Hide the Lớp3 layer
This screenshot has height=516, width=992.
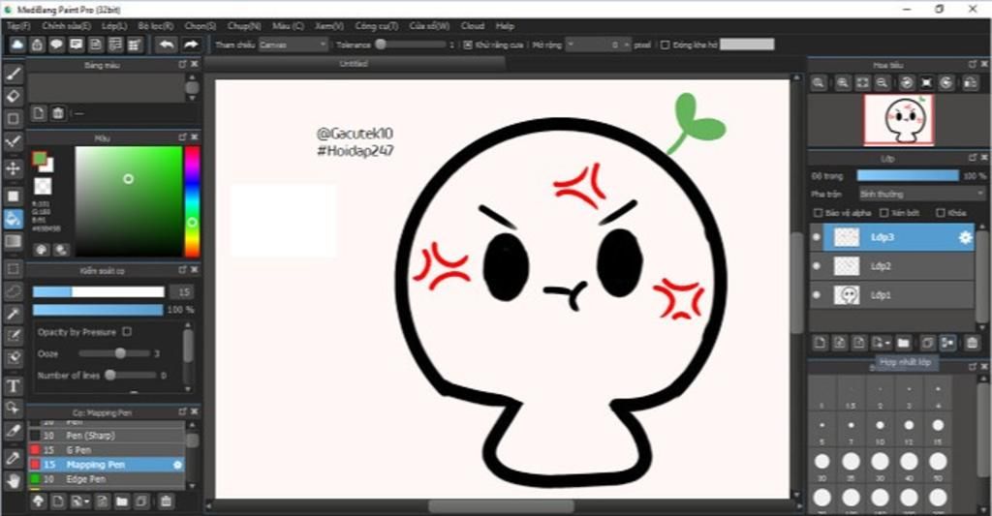point(816,237)
